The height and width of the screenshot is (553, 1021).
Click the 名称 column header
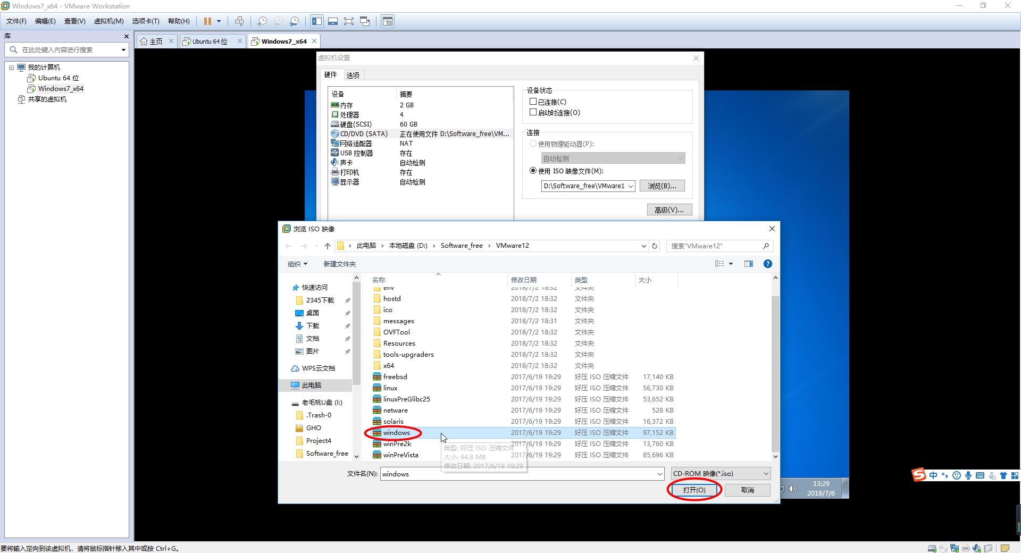pos(439,280)
